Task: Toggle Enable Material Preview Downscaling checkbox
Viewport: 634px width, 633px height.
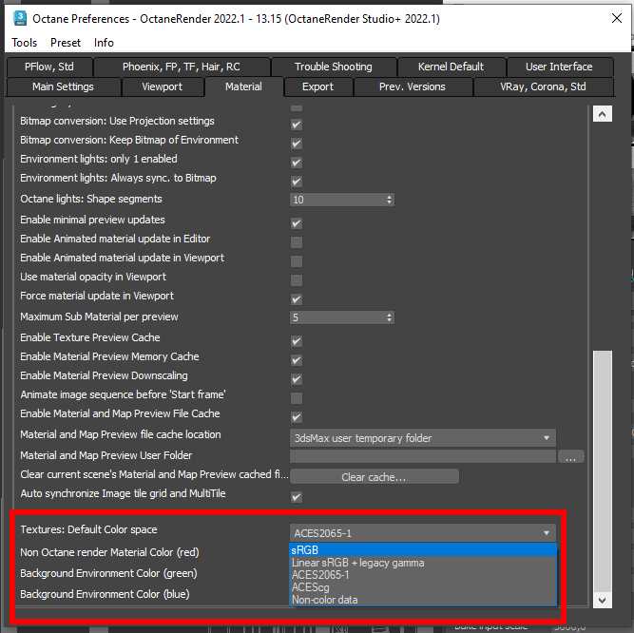Action: point(297,379)
